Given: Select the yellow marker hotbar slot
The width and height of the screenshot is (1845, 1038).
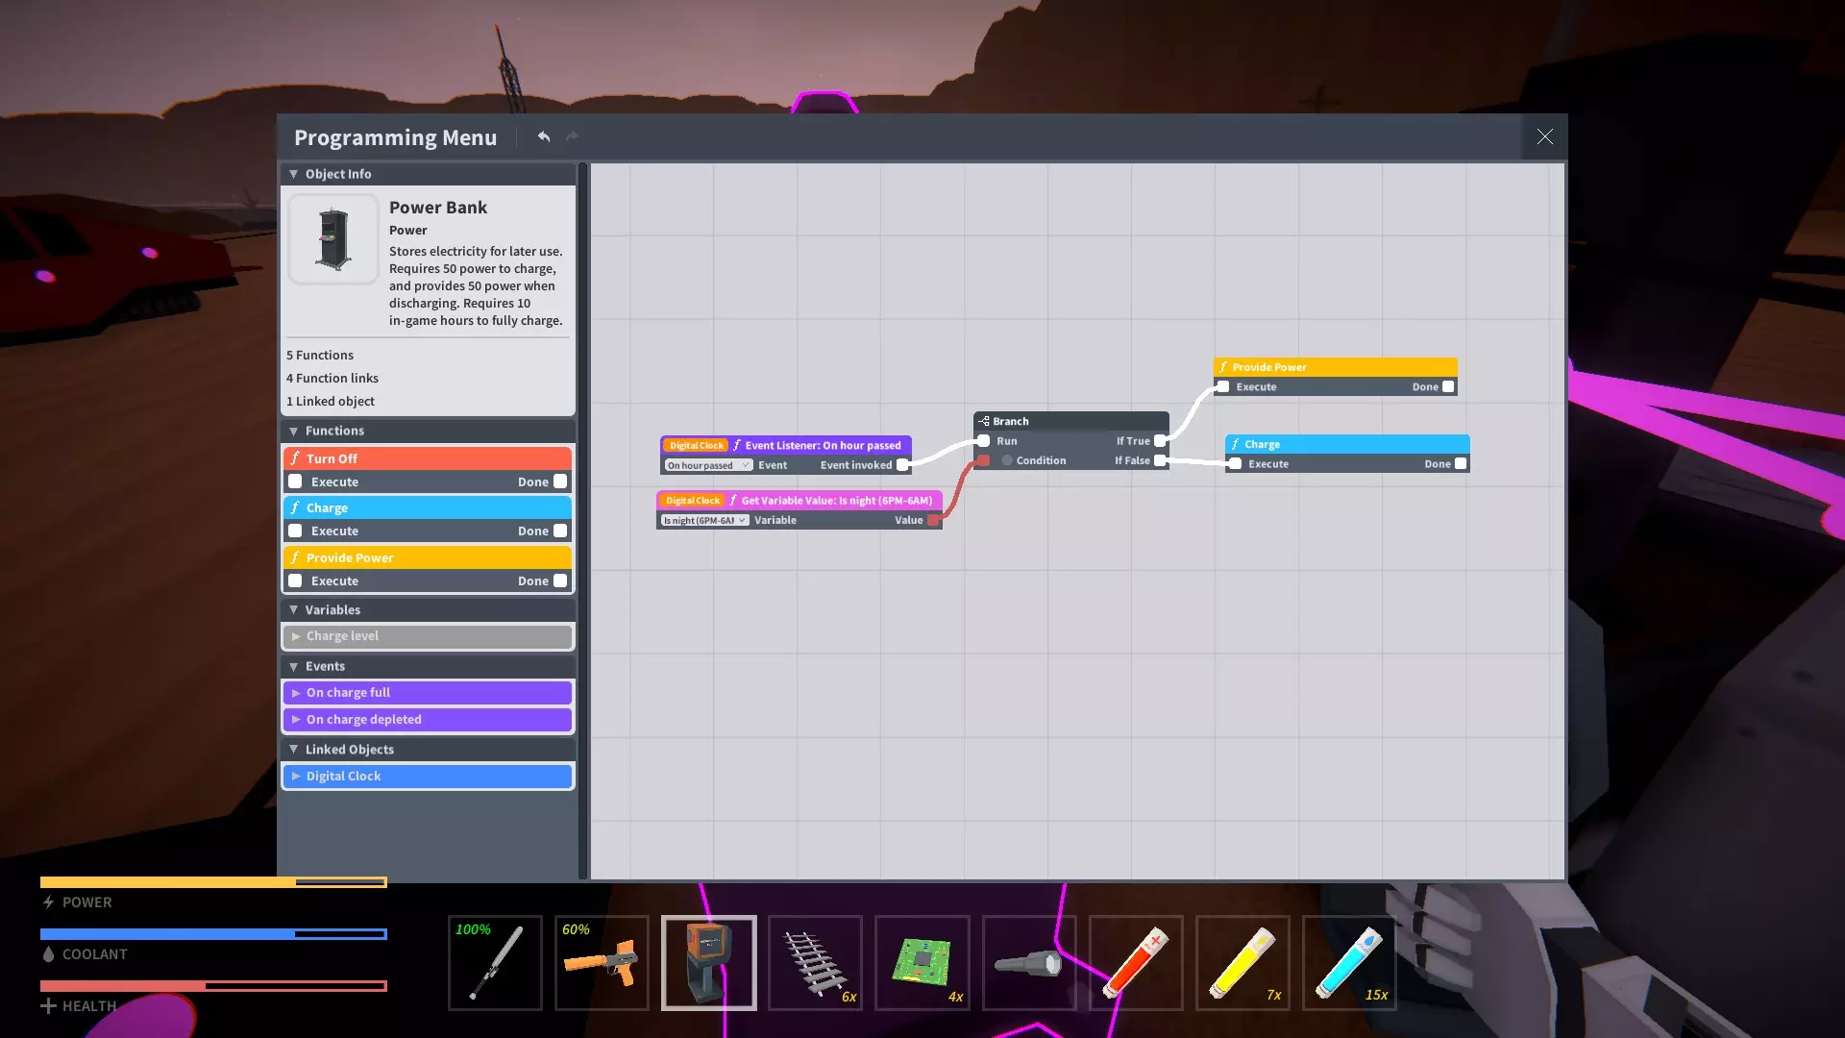Looking at the screenshot, I should click(1242, 963).
